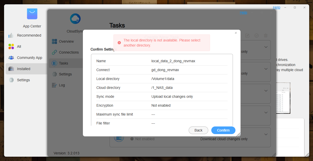Click the red error icon in alert

click(x=119, y=43)
